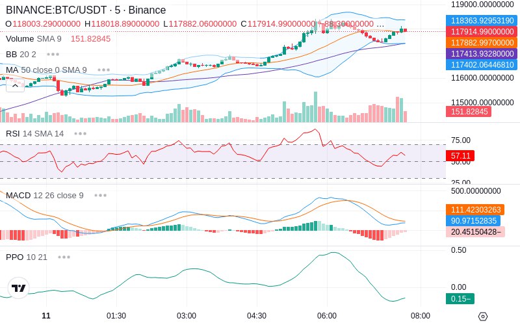This screenshot has height=325, width=520.
Task: Click the high price value H118018.89
Action: point(122,24)
